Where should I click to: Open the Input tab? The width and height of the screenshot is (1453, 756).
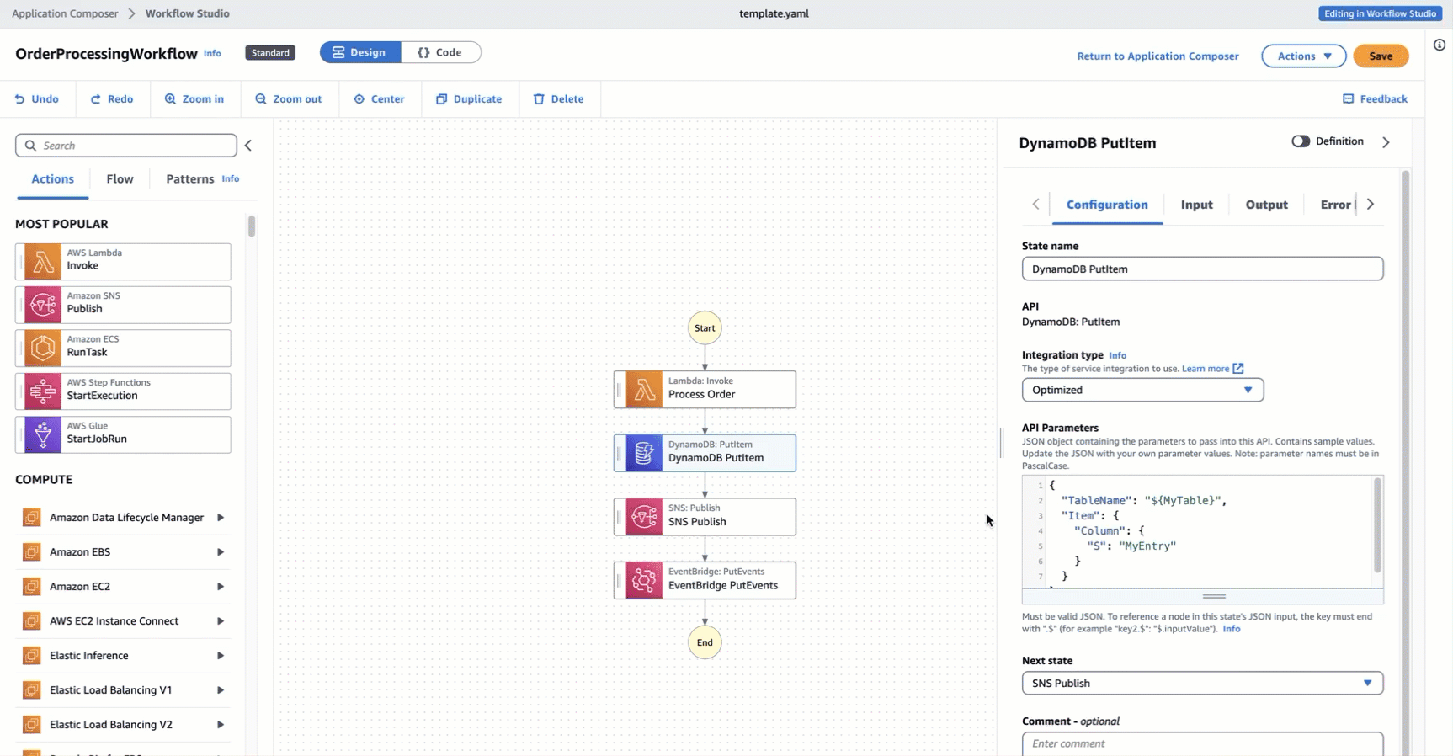pyautogui.click(x=1196, y=205)
